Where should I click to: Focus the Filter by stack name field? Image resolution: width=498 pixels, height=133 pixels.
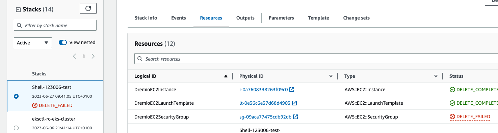[55, 25]
